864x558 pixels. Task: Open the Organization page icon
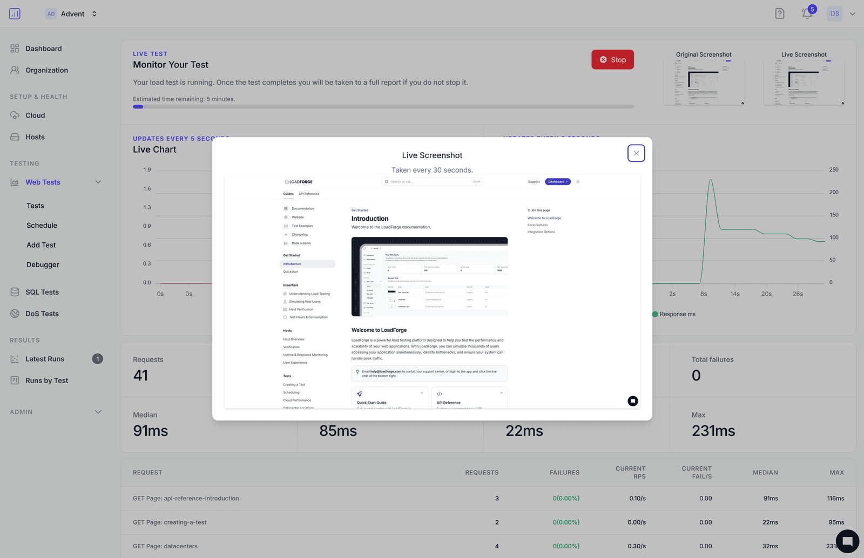tap(15, 70)
